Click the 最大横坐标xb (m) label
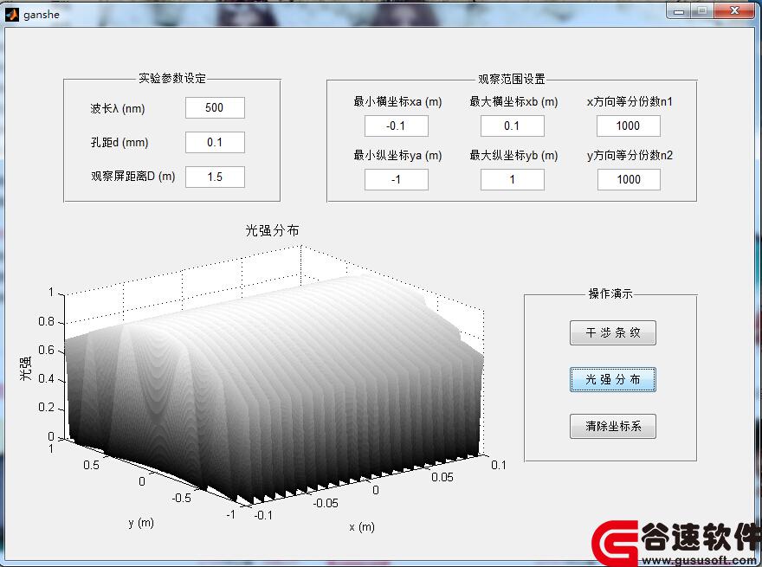 tap(513, 101)
